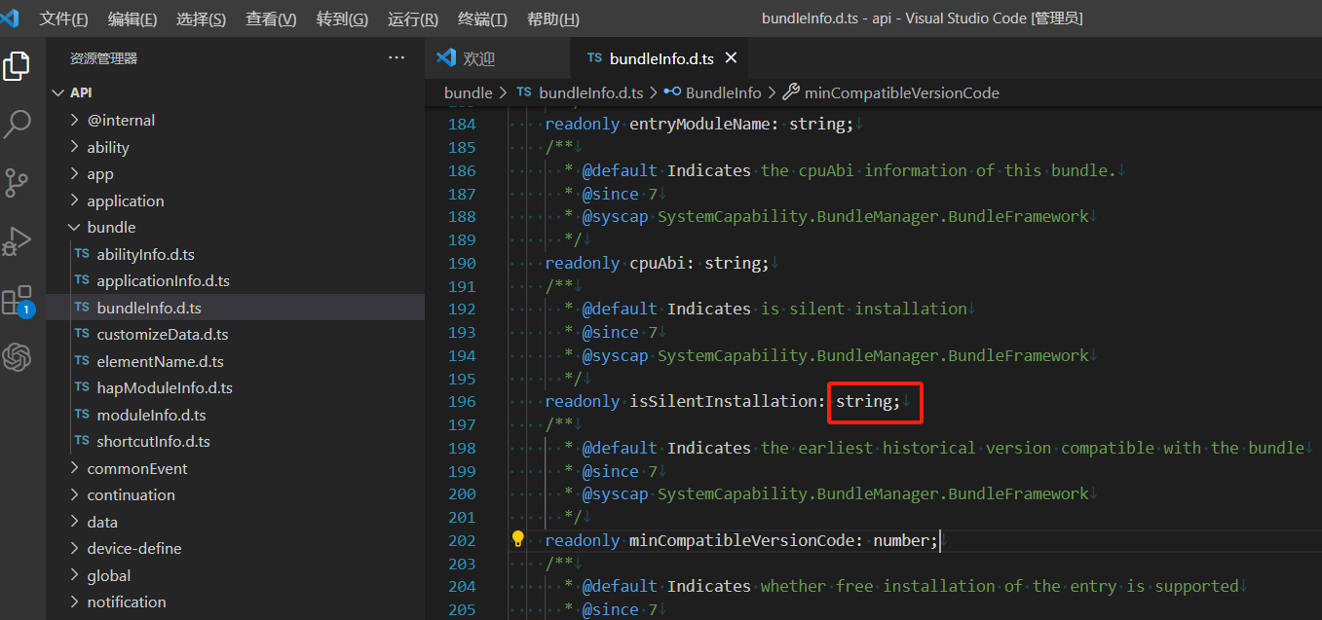1322x620 pixels.
Task: Click the interface symbol icon before BundleInfo breadcrumb
Action: point(672,92)
